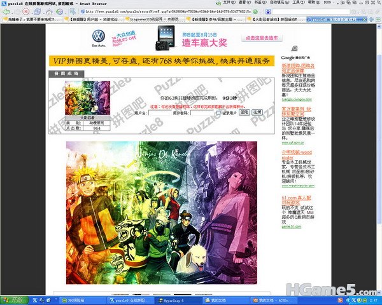
Task: Click the browser search input box
Action: pos(311,11)
